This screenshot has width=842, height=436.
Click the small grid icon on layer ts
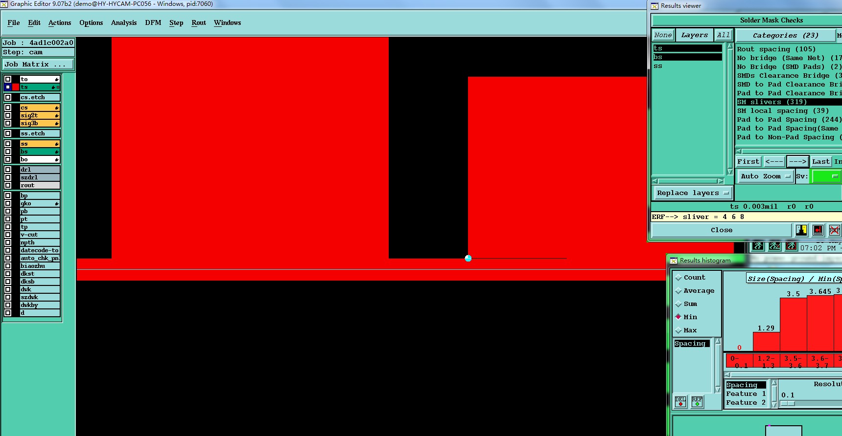[58, 87]
